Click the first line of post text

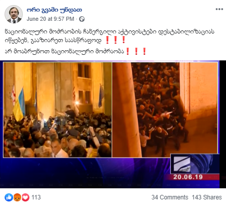click(x=110, y=31)
